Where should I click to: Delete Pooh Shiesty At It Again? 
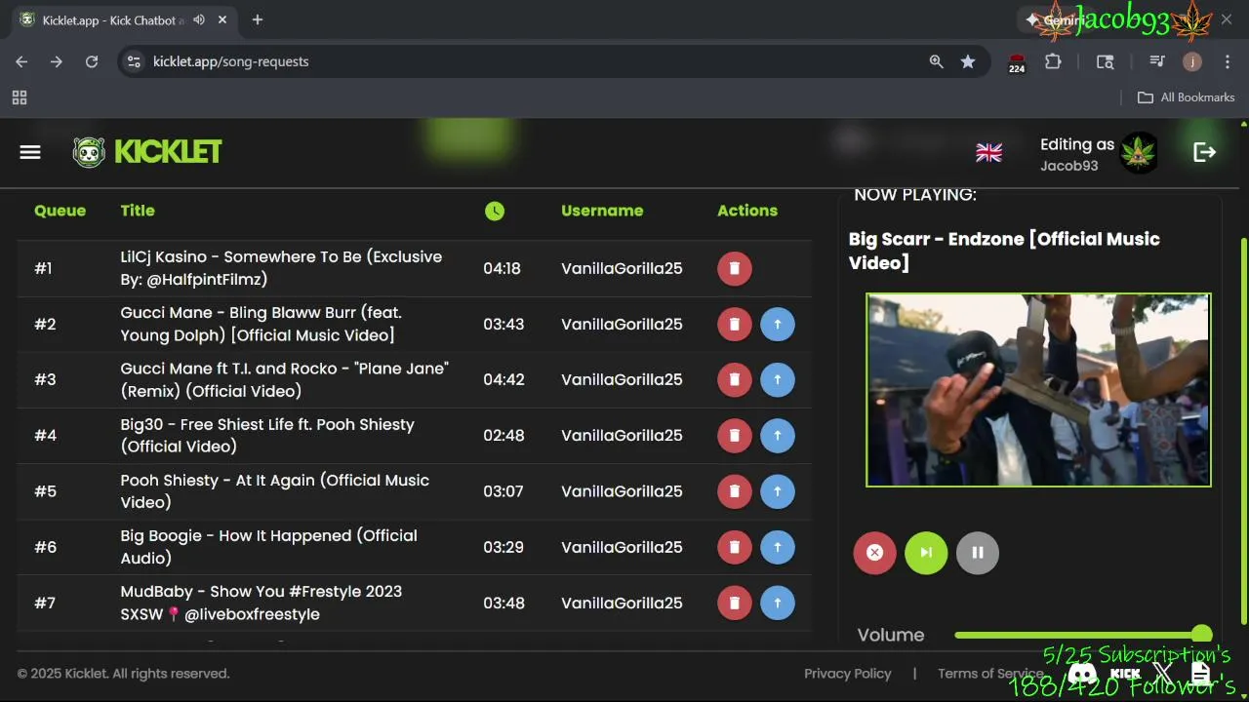[x=735, y=491]
